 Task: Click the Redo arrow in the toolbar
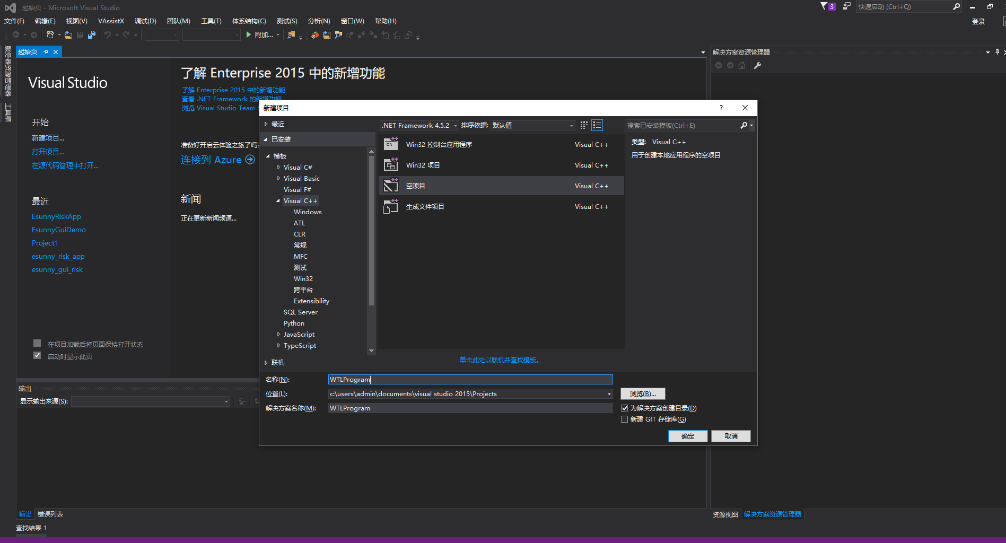(x=126, y=35)
